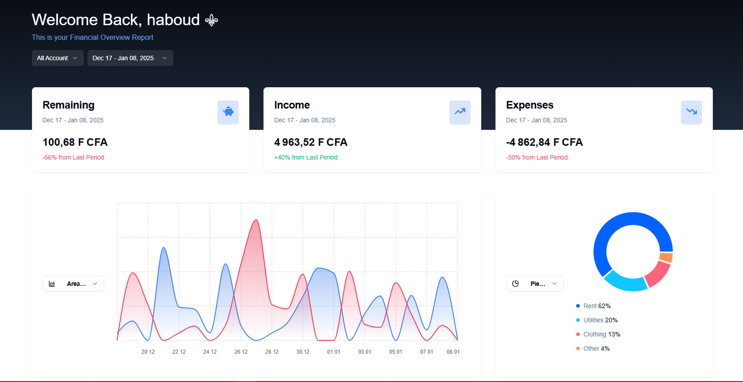Viewport: 743px width, 382px height.
Task: Click the 01 01 date label on chart axis
Action: pyautogui.click(x=333, y=352)
